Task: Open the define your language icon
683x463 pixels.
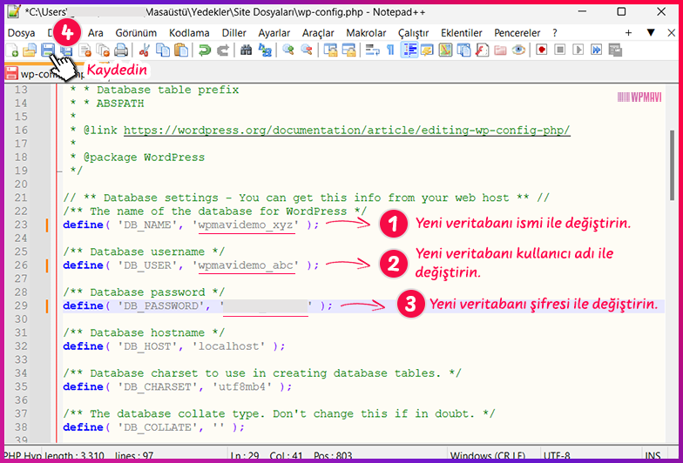Action: click(x=427, y=50)
